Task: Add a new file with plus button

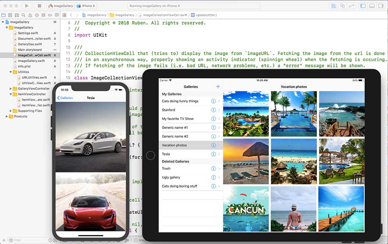Action: 4,240
